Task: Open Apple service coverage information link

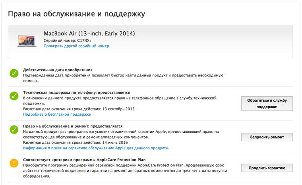Action: pyautogui.click(x=95, y=148)
